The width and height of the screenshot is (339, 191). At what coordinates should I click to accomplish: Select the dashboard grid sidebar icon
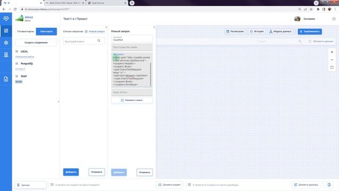pyautogui.click(x=6, y=31)
